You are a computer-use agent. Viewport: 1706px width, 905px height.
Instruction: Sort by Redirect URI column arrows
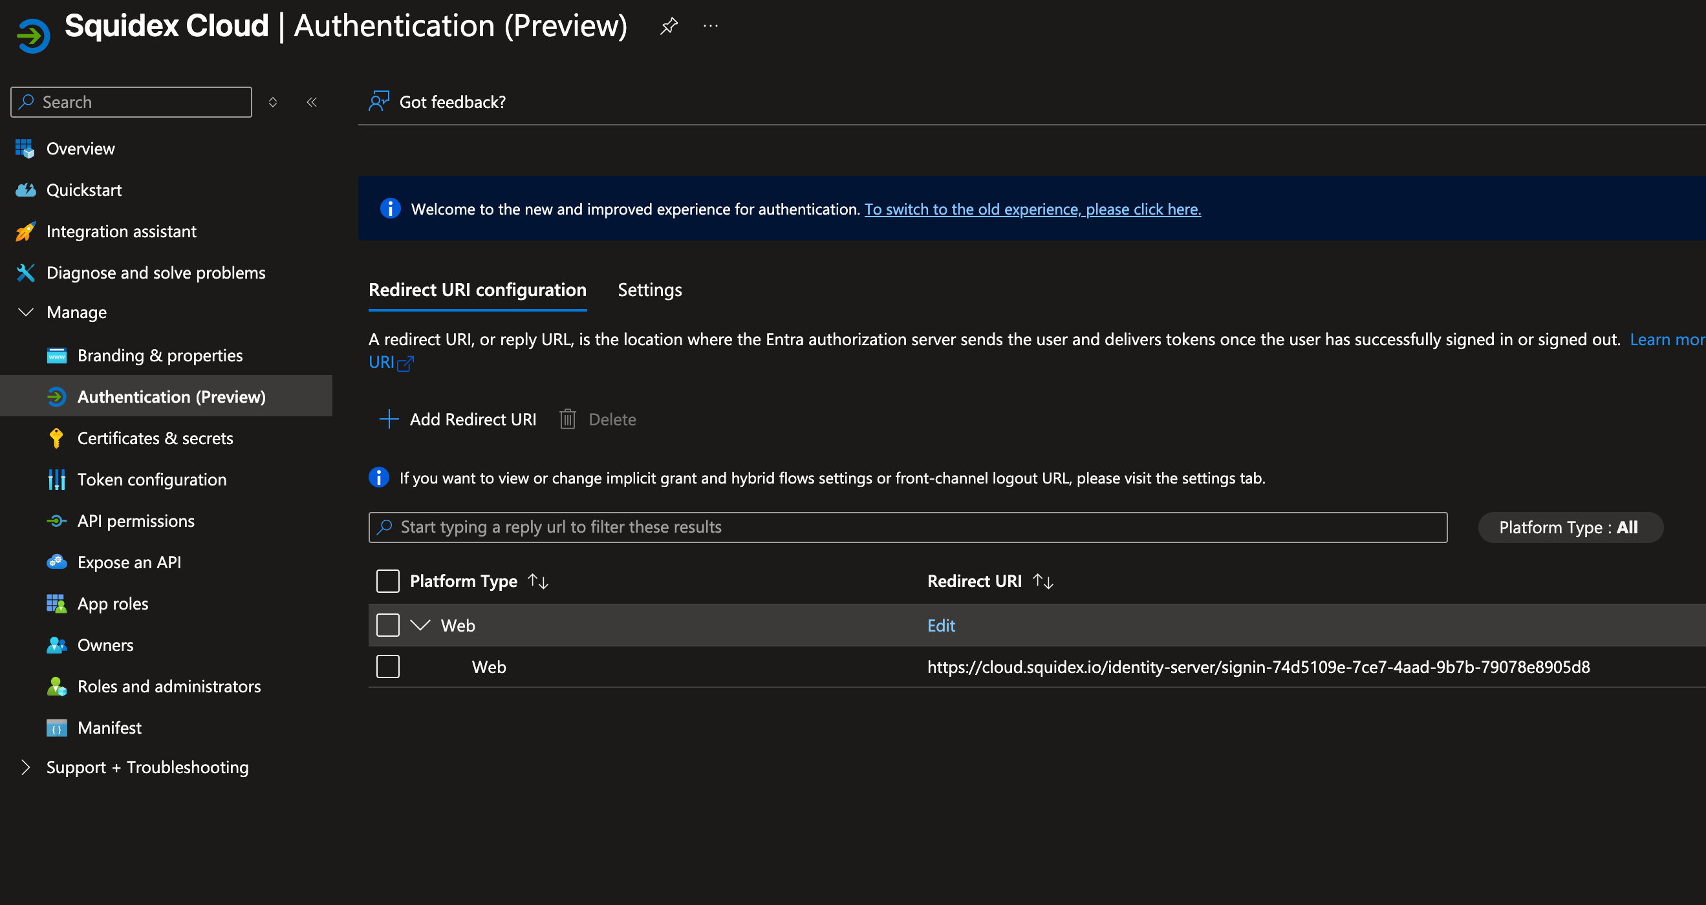(x=1043, y=581)
